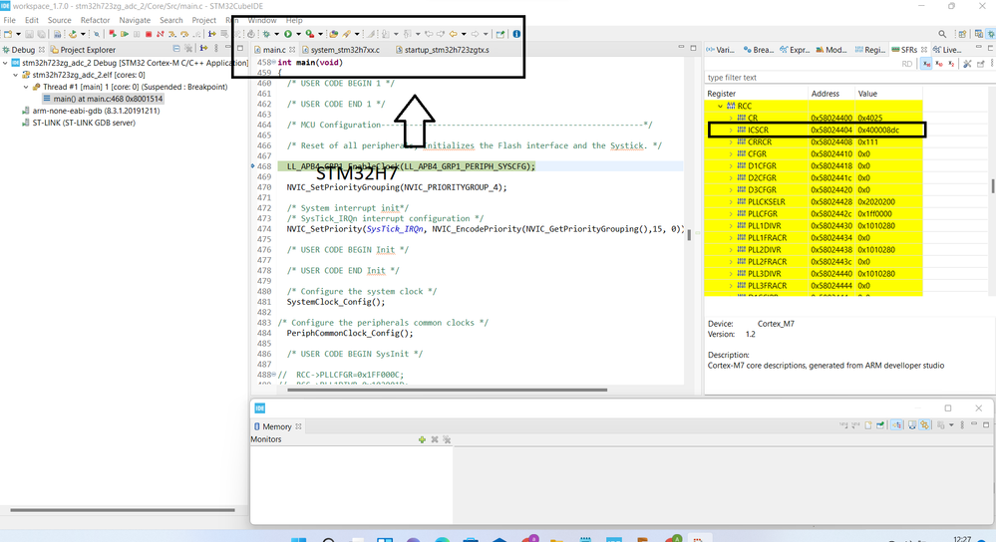Click the Debug bug icon in toolbar
Viewport: 996px width, 542px height.
click(x=265, y=34)
